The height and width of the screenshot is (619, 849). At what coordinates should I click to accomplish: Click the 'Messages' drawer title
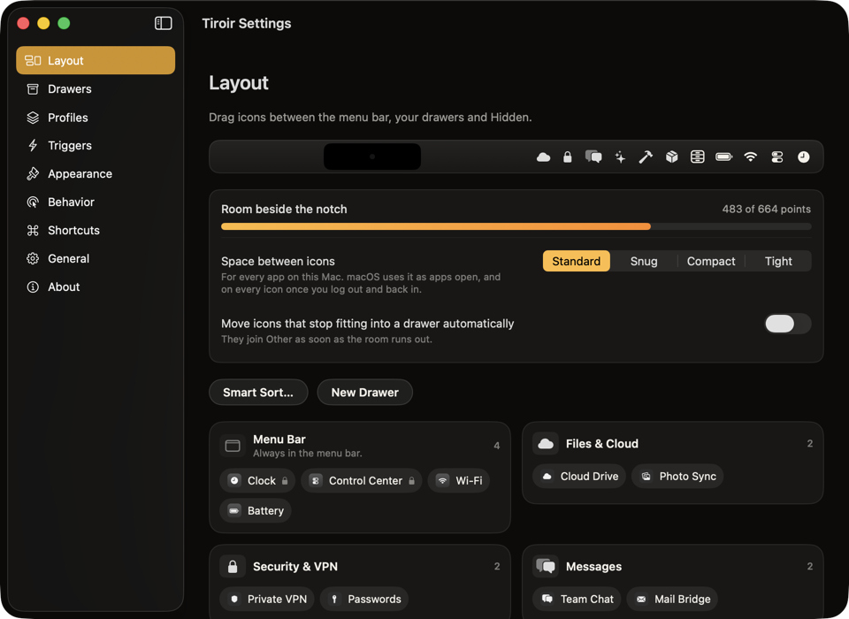(x=593, y=567)
